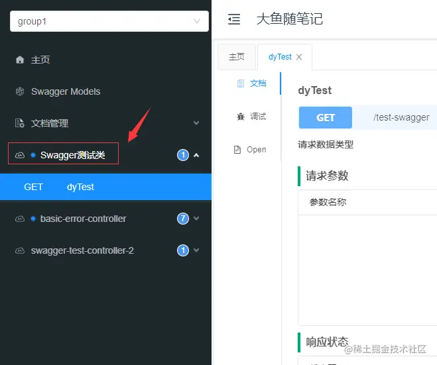Expand swagger-test-controller-2 chevron

(x=196, y=250)
